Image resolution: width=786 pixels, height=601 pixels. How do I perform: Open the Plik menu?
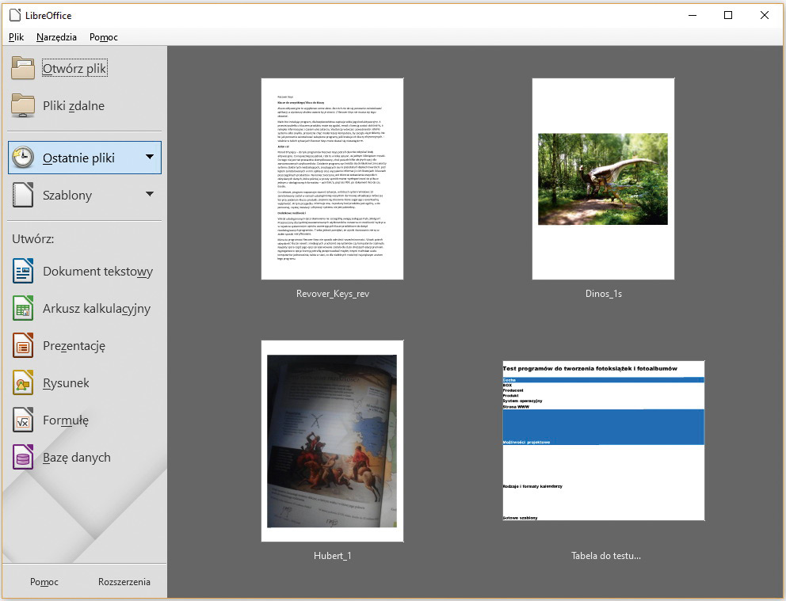(17, 37)
